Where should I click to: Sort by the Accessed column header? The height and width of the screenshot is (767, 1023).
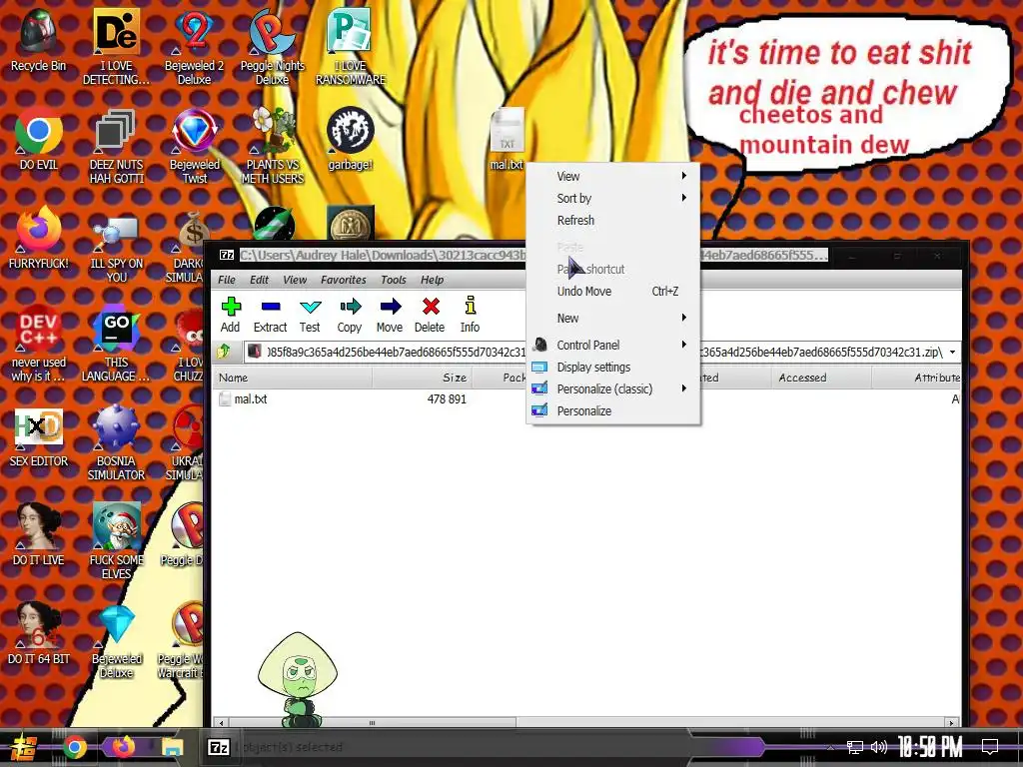pyautogui.click(x=821, y=378)
